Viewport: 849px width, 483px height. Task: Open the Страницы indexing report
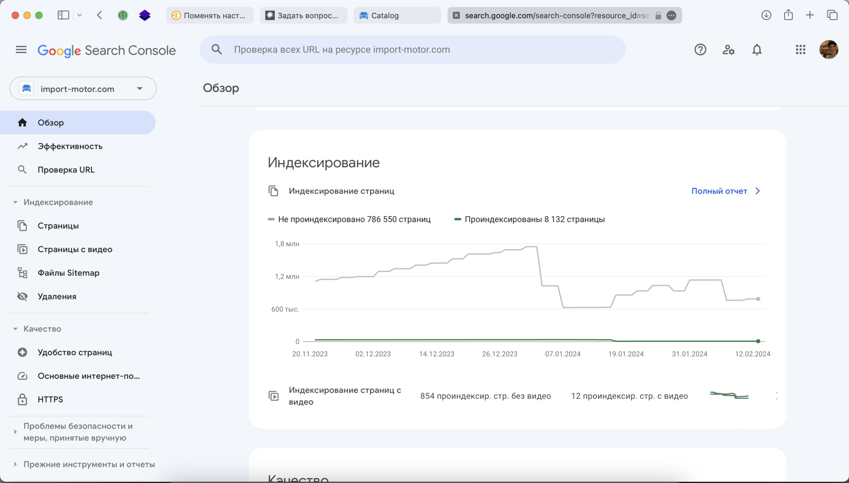click(x=78, y=226)
